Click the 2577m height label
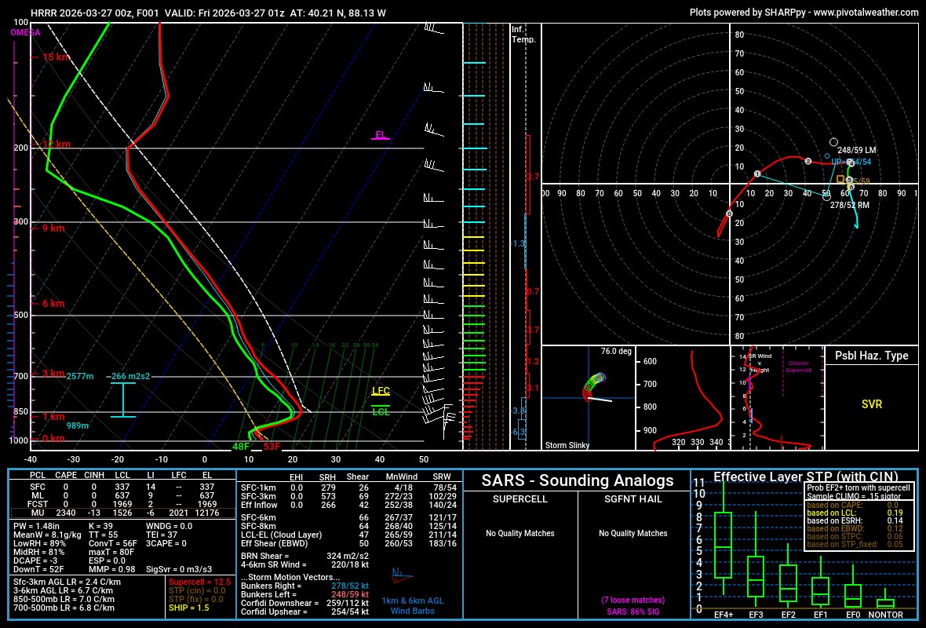The height and width of the screenshot is (628, 926). click(x=80, y=376)
